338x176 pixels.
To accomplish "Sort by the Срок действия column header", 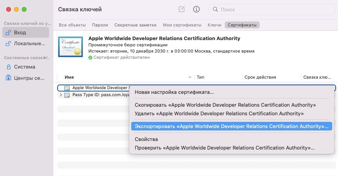I will pos(260,77).
